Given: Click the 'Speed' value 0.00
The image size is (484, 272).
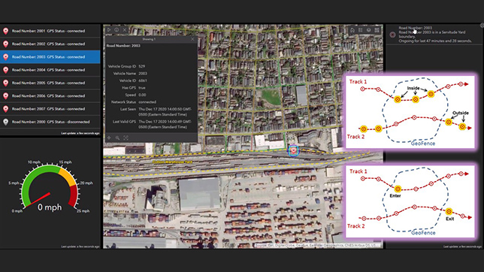Looking at the screenshot, I should tap(142, 95).
